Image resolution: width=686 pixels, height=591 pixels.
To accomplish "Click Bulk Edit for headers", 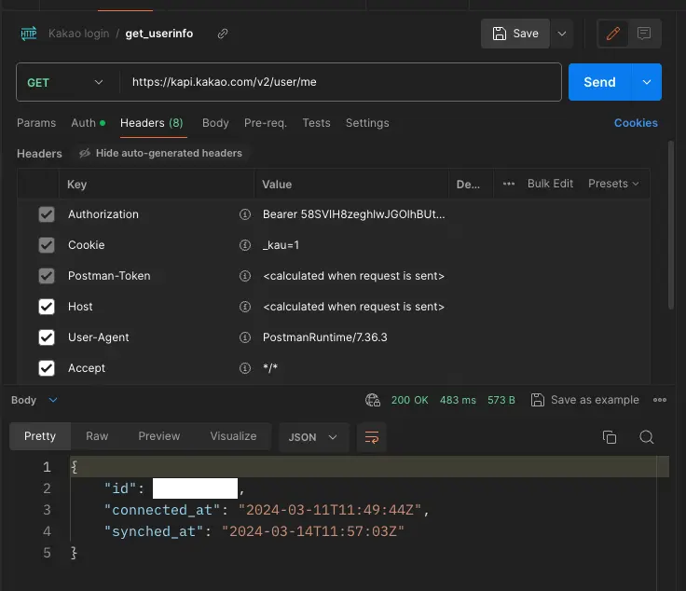I will tap(550, 184).
